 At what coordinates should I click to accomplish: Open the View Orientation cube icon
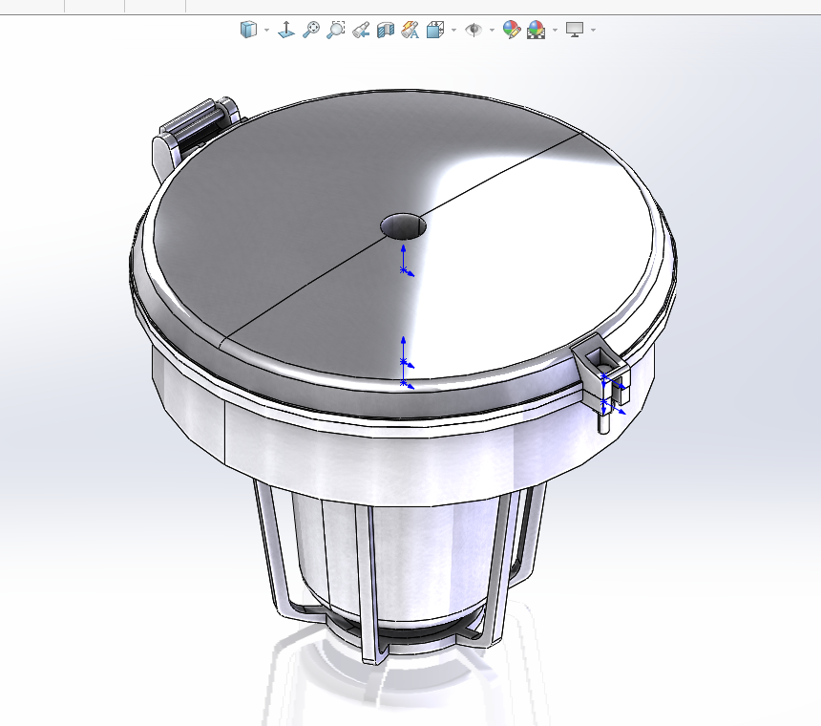coord(435,30)
